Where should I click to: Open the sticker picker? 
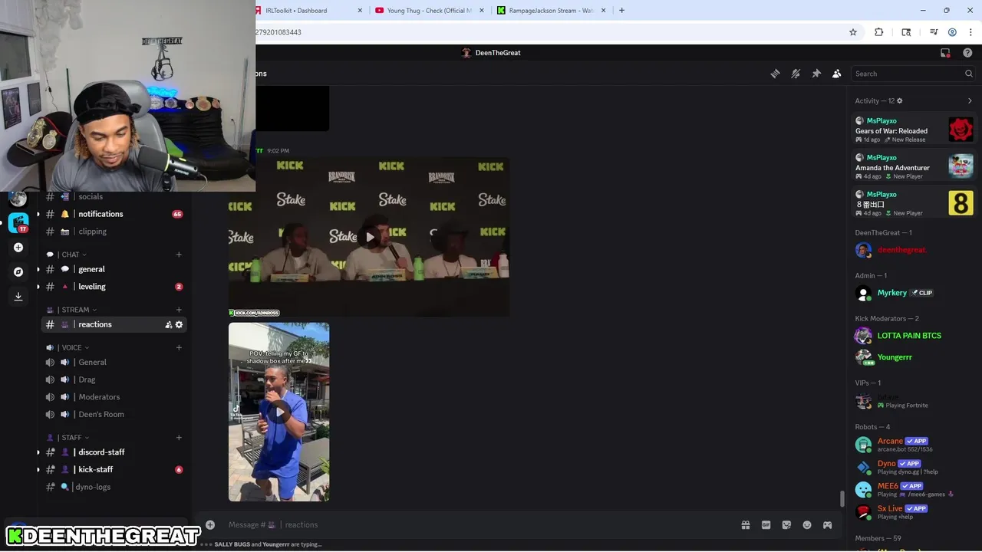click(786, 524)
